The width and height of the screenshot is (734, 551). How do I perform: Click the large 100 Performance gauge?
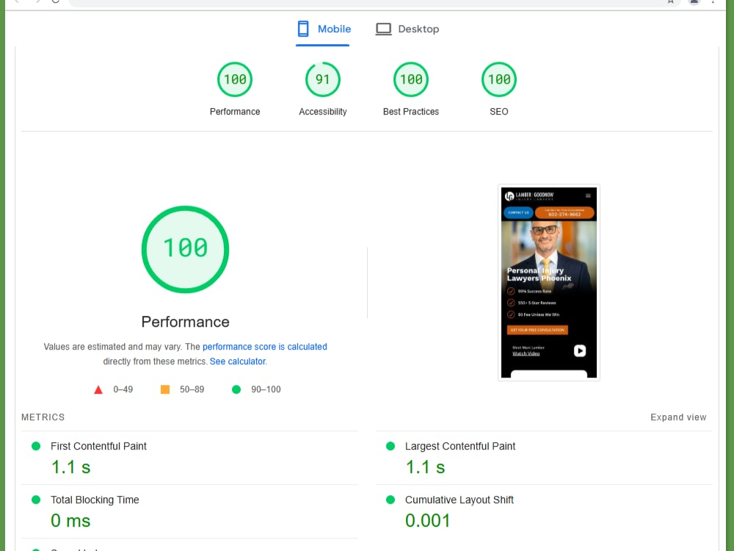click(186, 249)
